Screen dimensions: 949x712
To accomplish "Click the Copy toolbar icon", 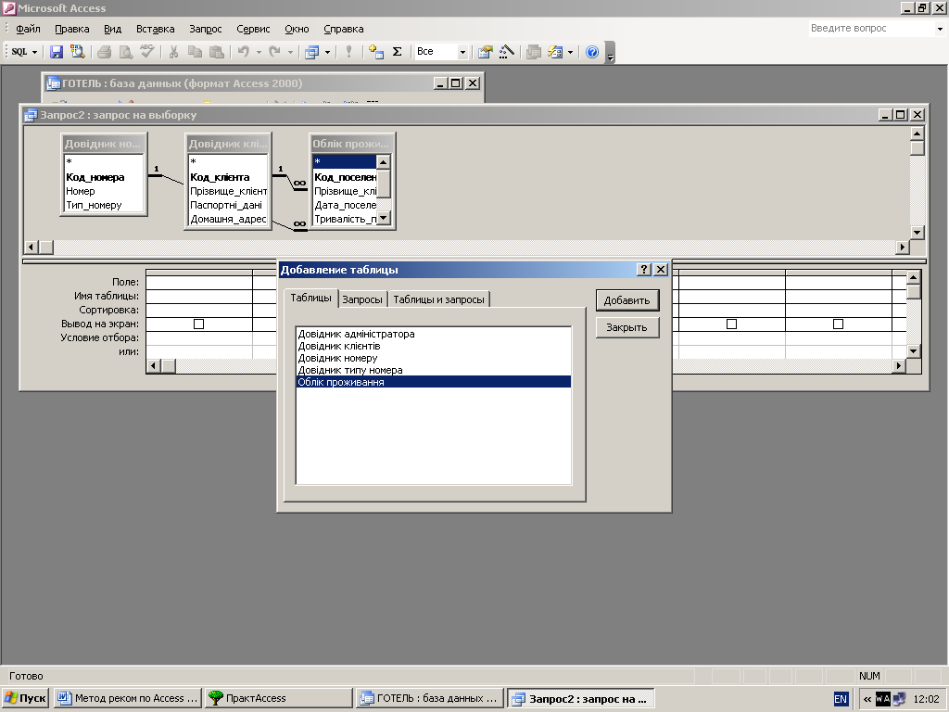I will pyautogui.click(x=195, y=52).
